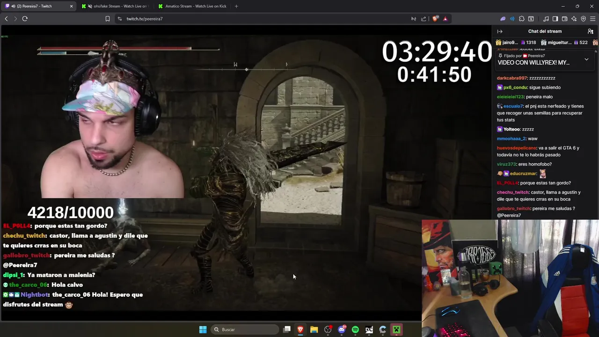Viewport: 599px width, 337px height.
Task: Open the DC app on the taskbar
Action: pos(369,330)
